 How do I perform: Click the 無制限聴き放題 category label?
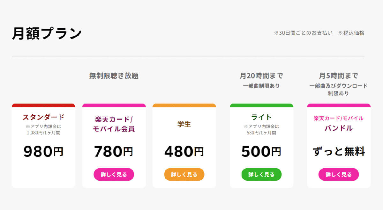(x=114, y=76)
